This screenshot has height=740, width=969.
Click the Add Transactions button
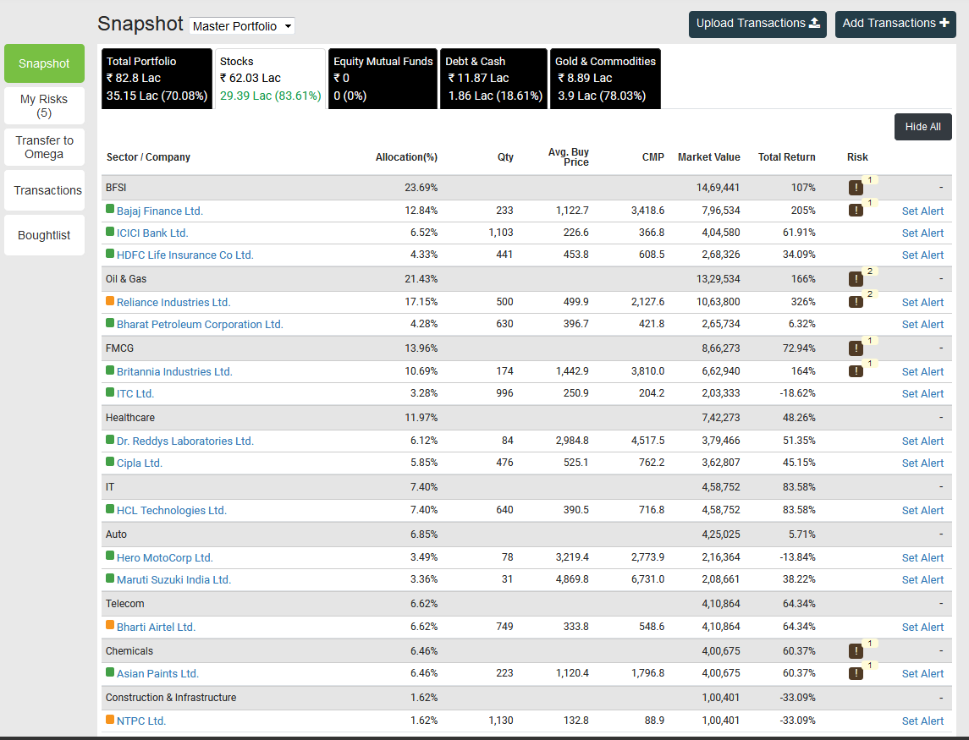(895, 24)
